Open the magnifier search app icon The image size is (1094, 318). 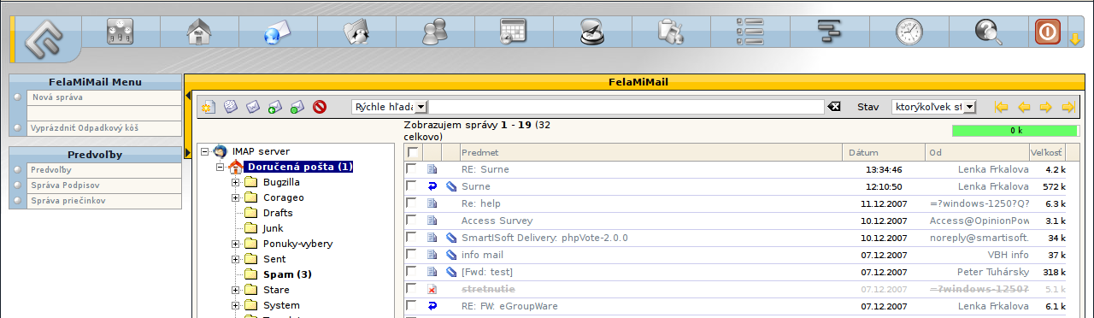pyautogui.click(x=988, y=32)
